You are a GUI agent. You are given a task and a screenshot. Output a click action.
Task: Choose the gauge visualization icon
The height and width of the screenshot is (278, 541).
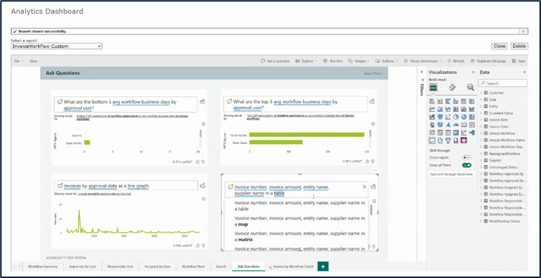[x=456, y=125]
